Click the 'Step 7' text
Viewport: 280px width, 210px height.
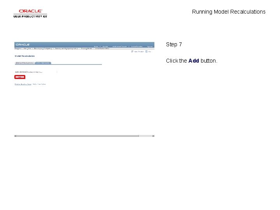click(x=174, y=44)
